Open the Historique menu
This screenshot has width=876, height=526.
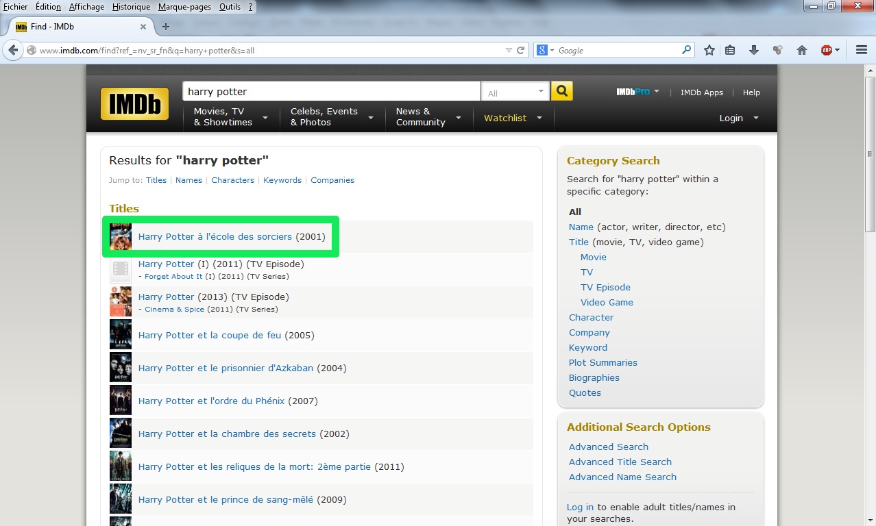(x=131, y=7)
